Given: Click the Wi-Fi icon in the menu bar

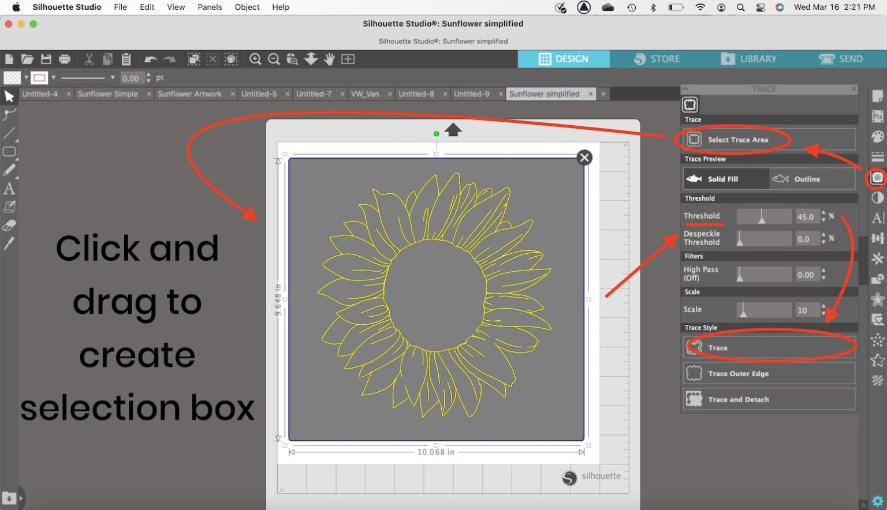Looking at the screenshot, I should tap(699, 7).
